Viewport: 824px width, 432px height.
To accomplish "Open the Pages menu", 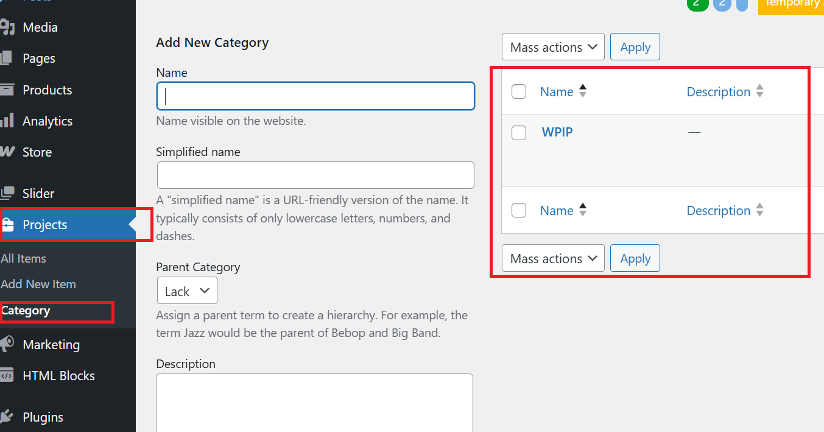I will (39, 58).
